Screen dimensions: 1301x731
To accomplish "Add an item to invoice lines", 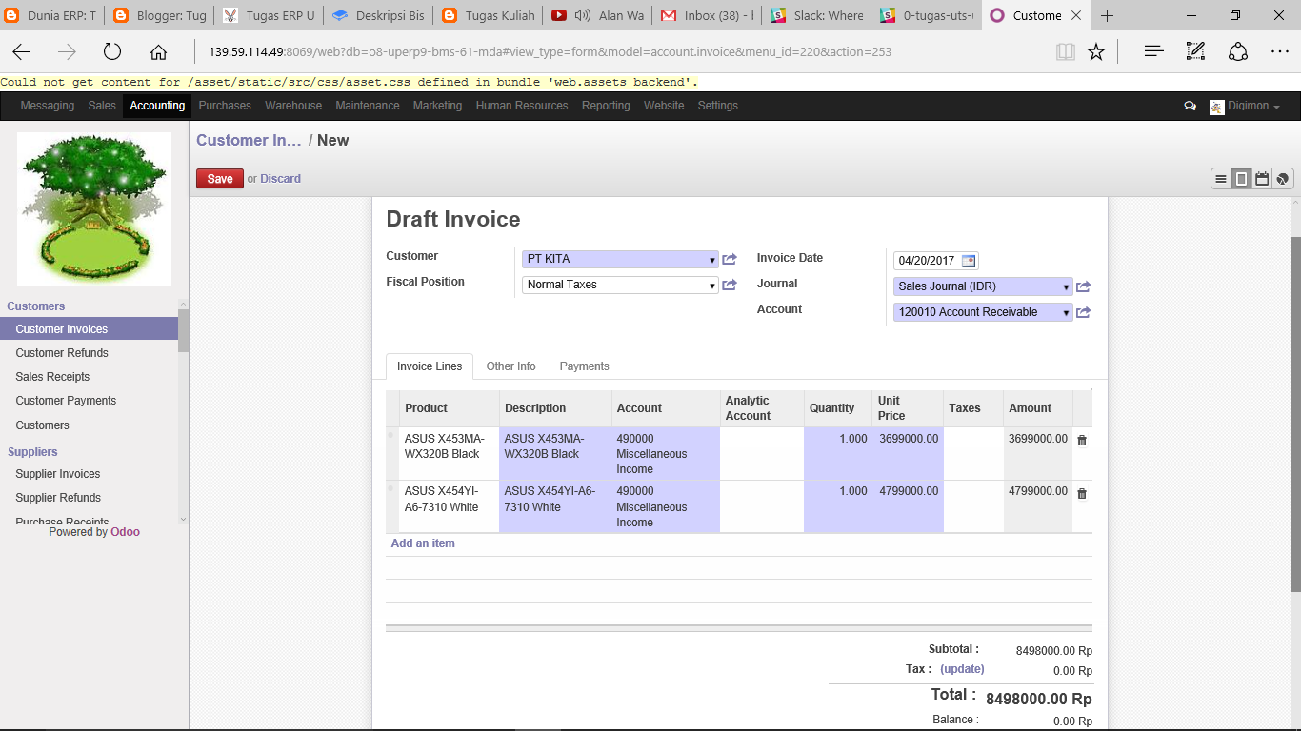I will (423, 543).
